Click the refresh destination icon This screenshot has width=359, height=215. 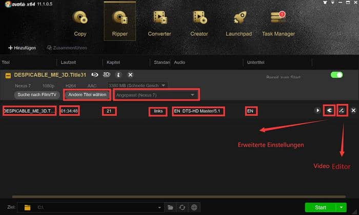182,207
